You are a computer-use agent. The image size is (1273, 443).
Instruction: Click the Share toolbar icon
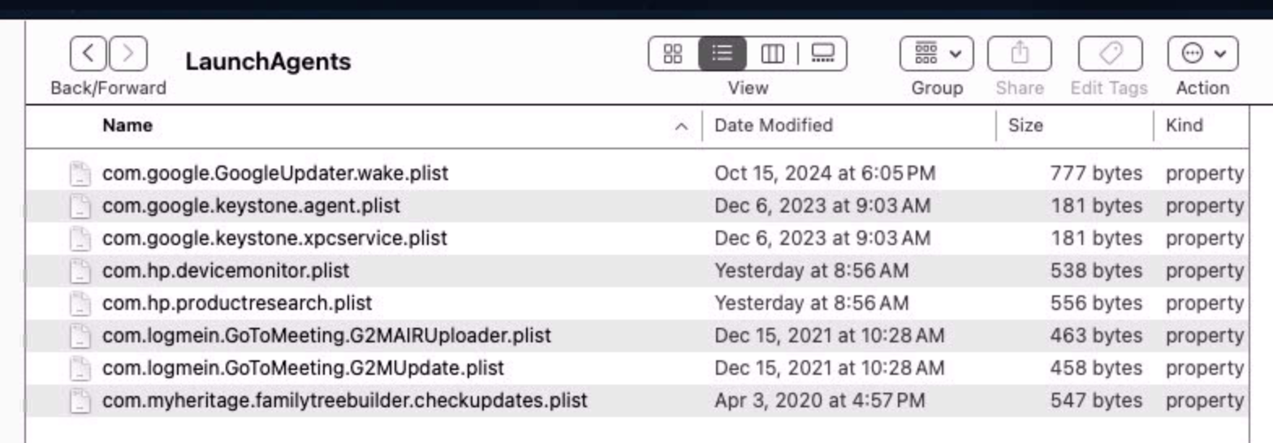point(1019,54)
